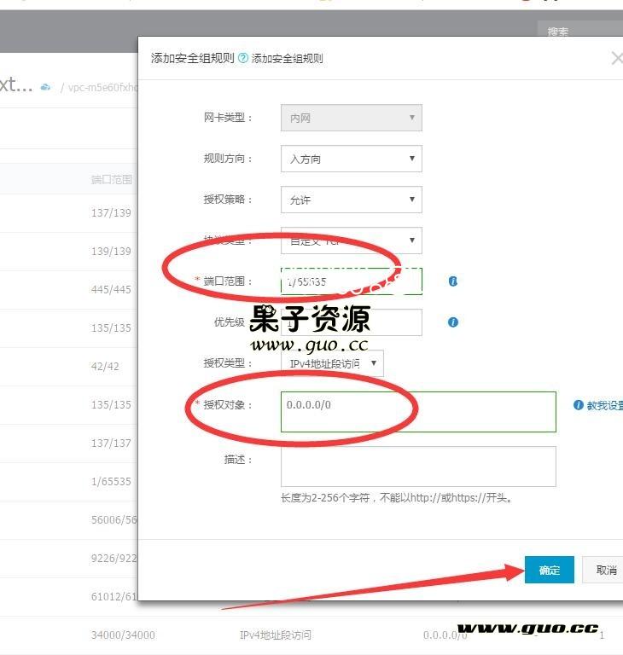Click the info icon next to 端口范围 field
623x655 pixels.
pos(453,281)
